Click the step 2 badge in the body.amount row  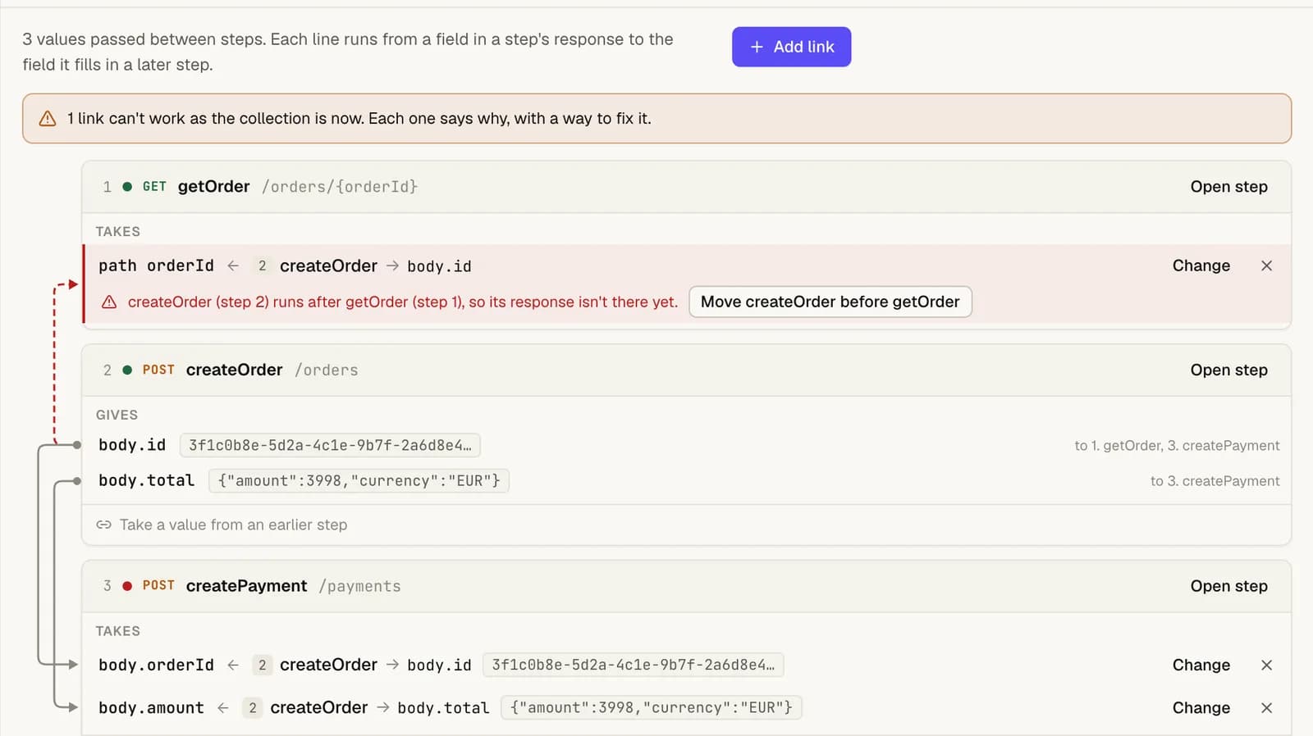(252, 707)
